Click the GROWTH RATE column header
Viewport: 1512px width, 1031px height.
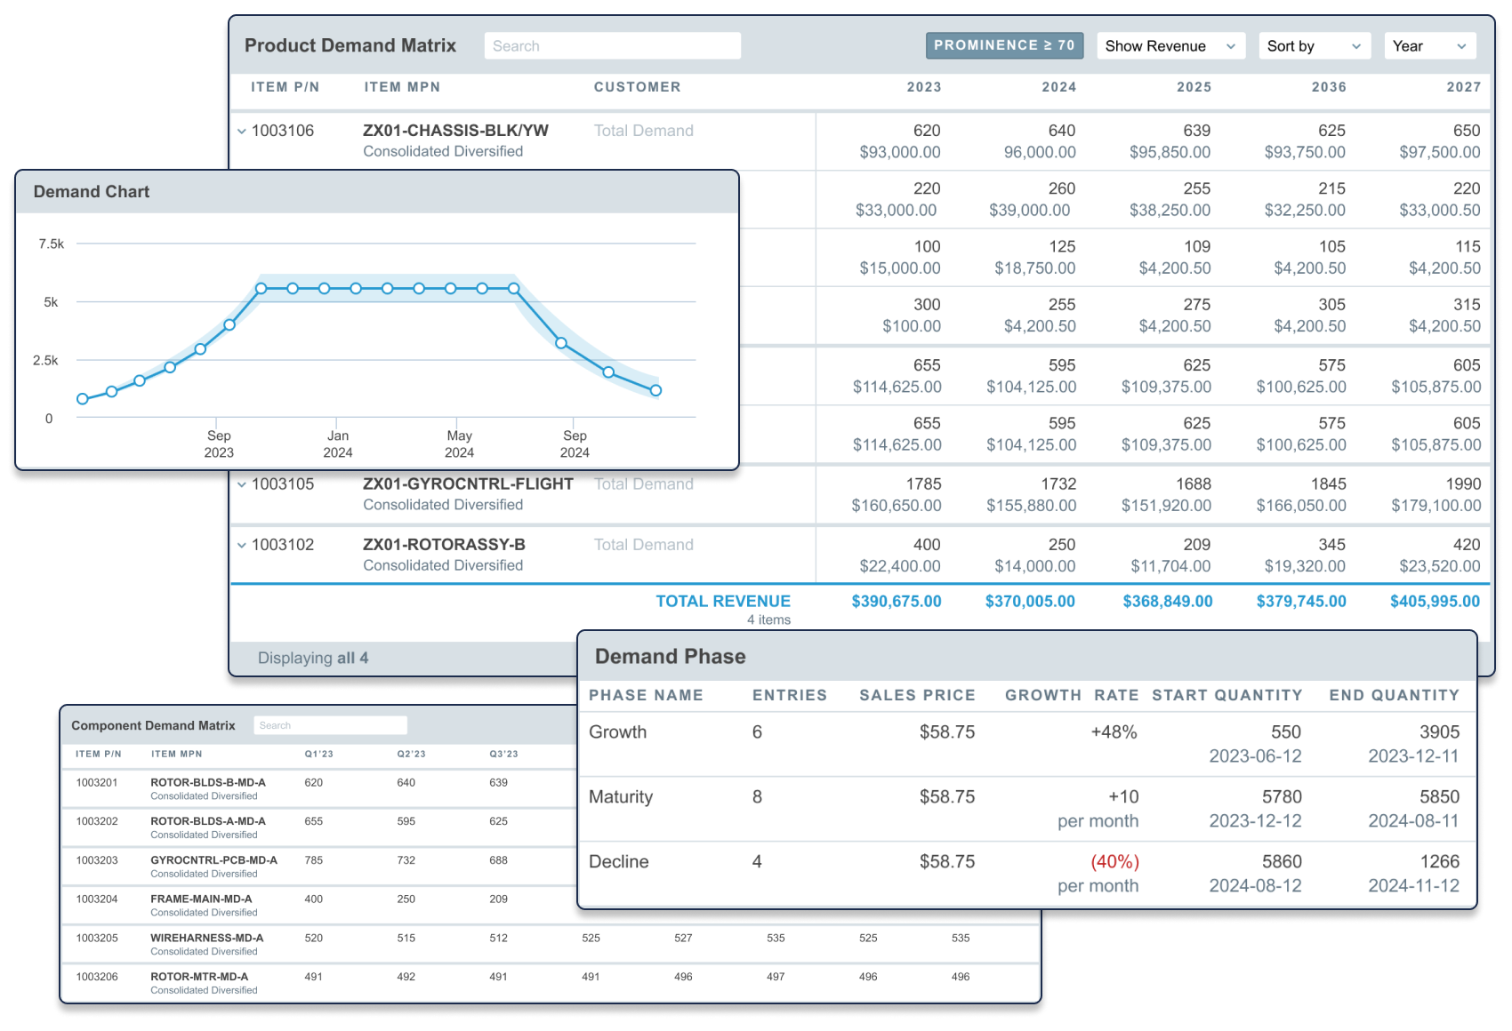1072,695
